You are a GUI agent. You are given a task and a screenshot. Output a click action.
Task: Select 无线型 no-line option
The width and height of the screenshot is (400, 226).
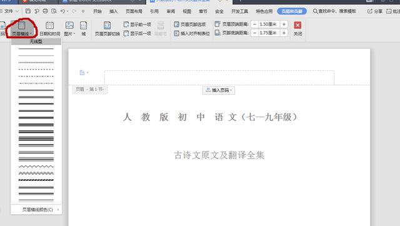[36, 41]
